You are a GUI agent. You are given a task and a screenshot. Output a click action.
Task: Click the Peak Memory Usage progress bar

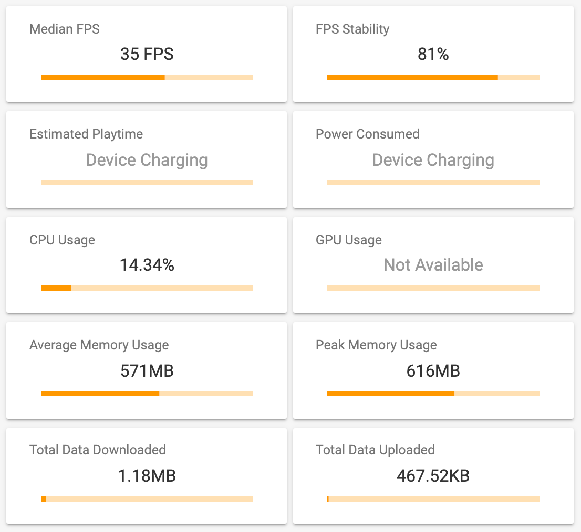point(433,393)
